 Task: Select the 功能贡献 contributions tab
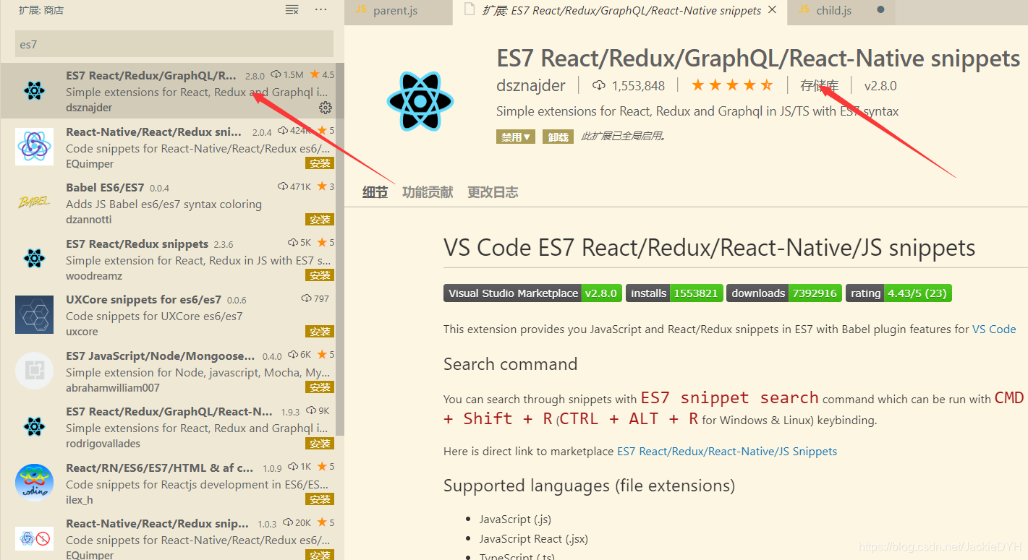[x=428, y=192]
